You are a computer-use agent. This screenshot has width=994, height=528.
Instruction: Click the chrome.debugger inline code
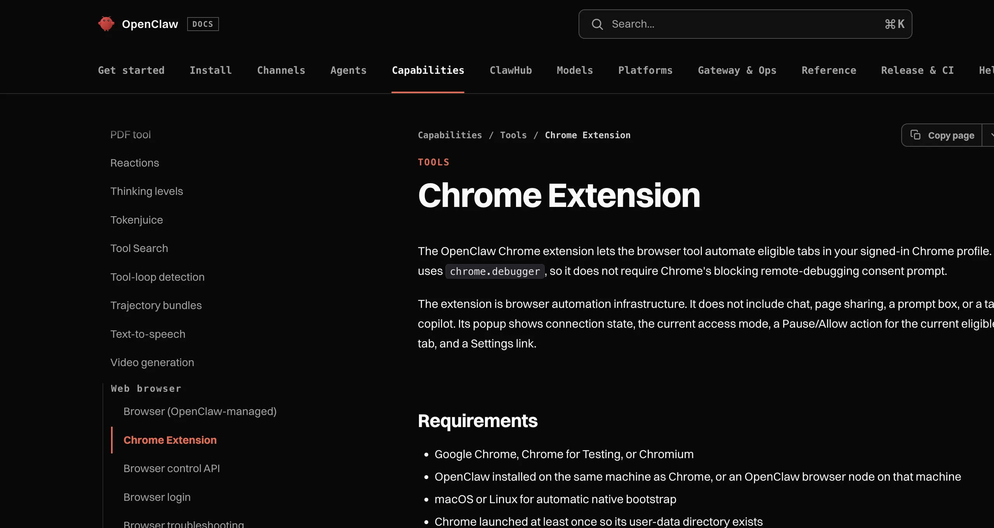pos(495,271)
